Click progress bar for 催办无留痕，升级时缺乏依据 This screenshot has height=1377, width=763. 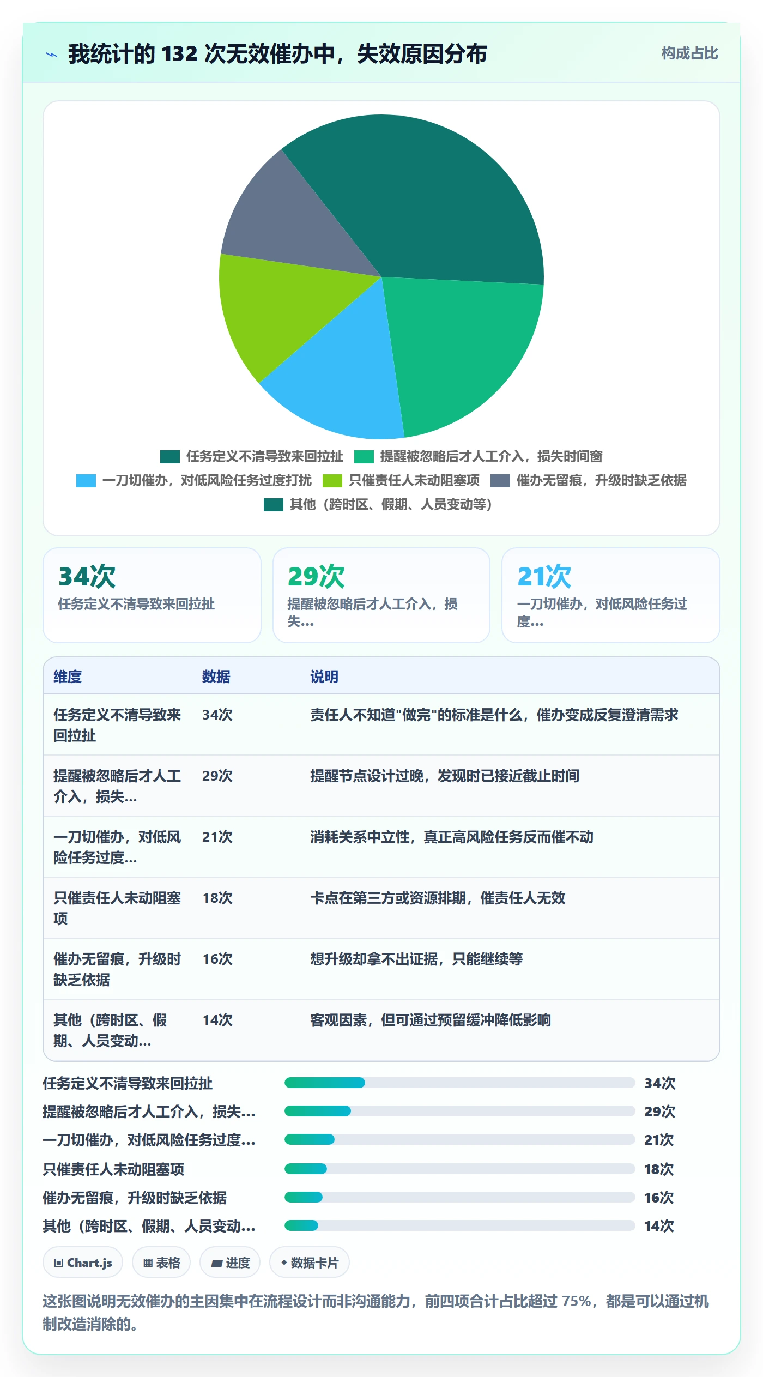click(x=459, y=1197)
